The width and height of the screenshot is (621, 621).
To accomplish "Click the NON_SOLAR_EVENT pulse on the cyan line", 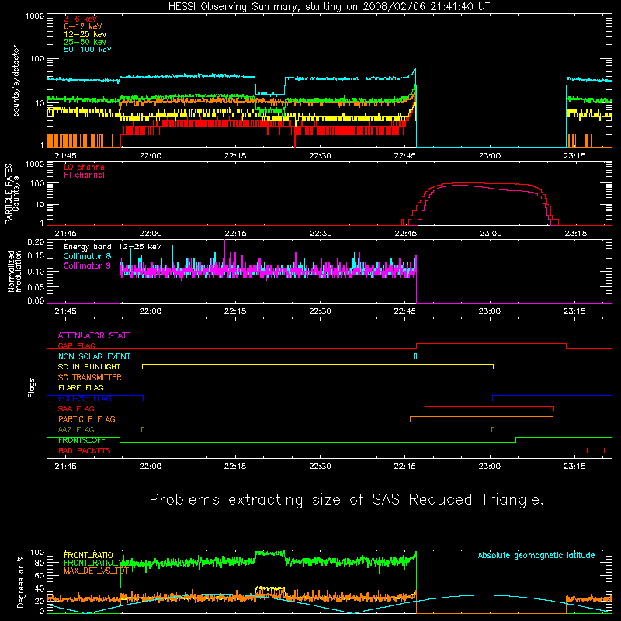I will click(x=415, y=356).
